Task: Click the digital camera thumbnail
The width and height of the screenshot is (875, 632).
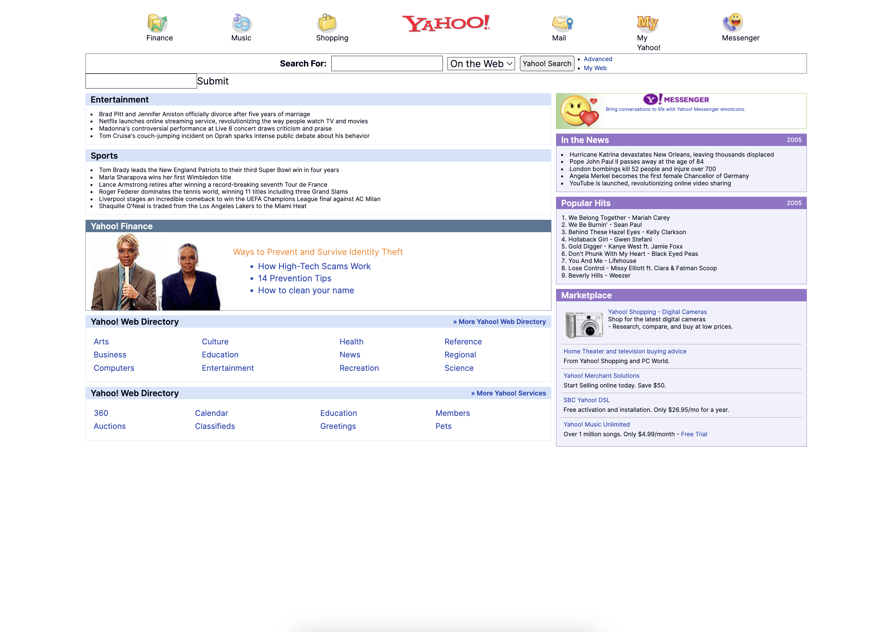Action: coord(584,324)
